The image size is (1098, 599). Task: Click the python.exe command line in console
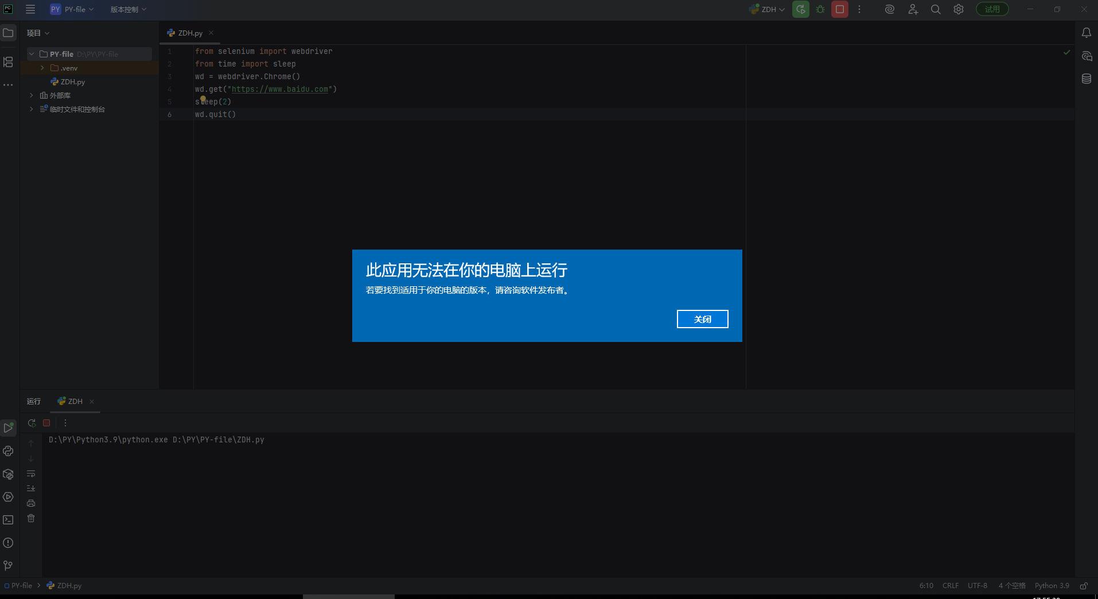[157, 439]
